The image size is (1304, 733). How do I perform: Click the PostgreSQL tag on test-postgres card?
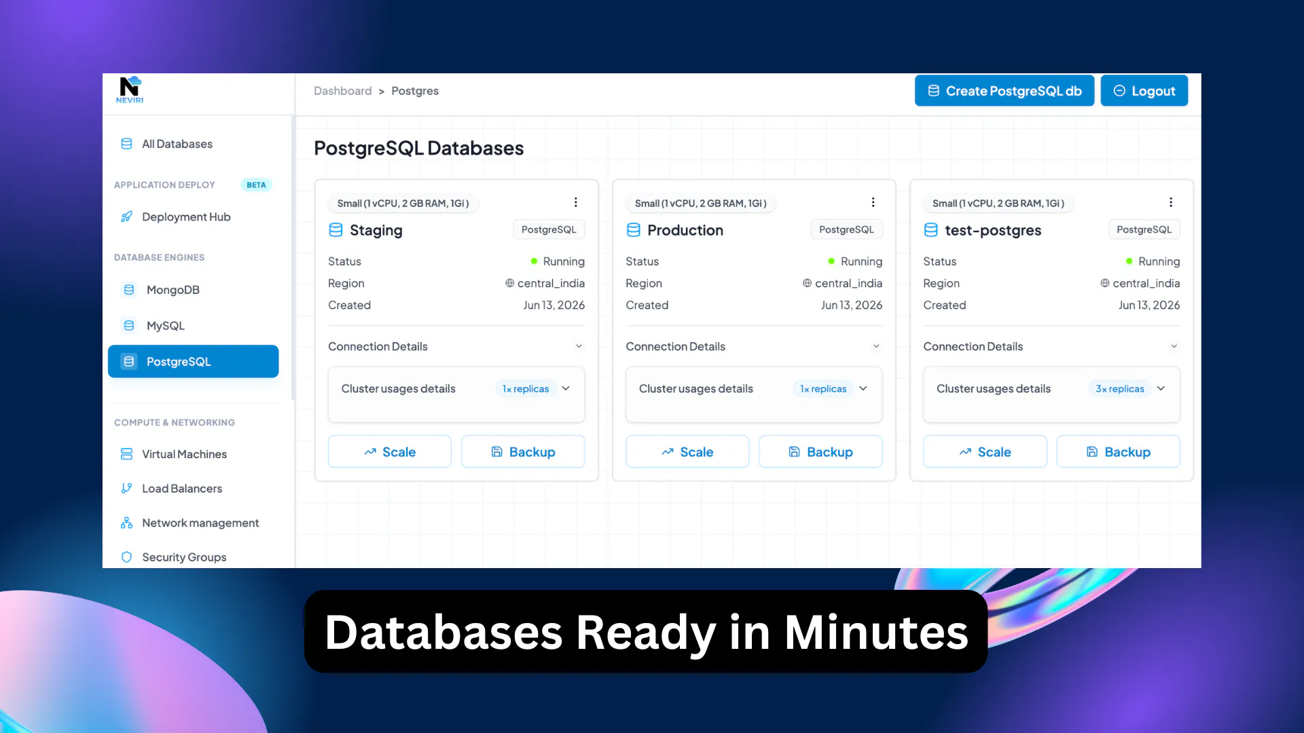(x=1144, y=229)
